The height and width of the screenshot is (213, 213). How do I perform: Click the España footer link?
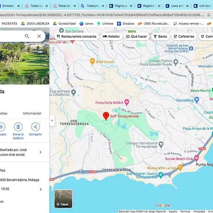tap(173, 212)
